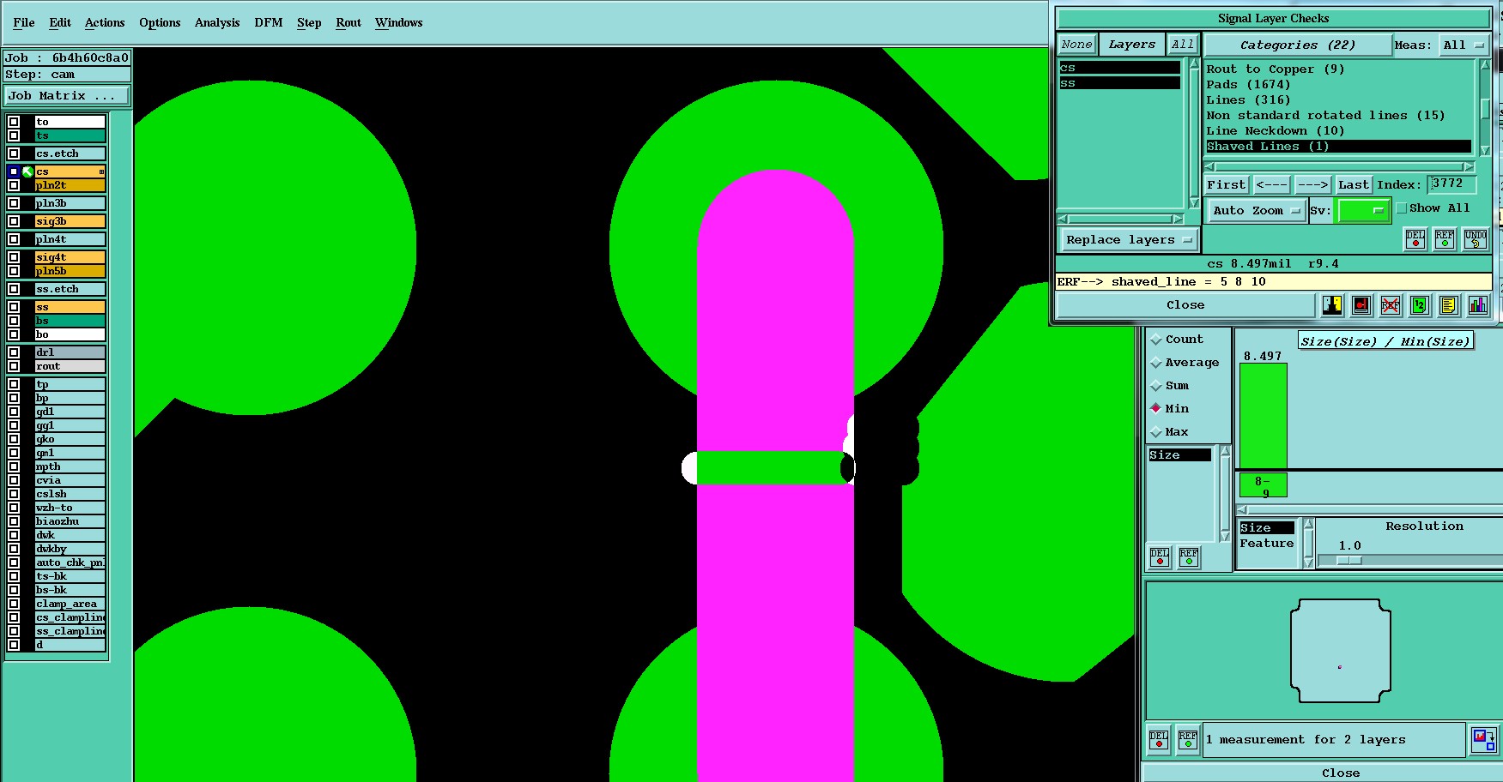Open the yellow report notes icon
Image resolution: width=1503 pixels, height=782 pixels.
[x=1449, y=305]
